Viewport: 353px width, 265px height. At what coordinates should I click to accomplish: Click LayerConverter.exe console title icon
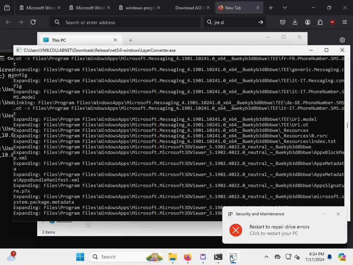pyautogui.click(x=19, y=50)
